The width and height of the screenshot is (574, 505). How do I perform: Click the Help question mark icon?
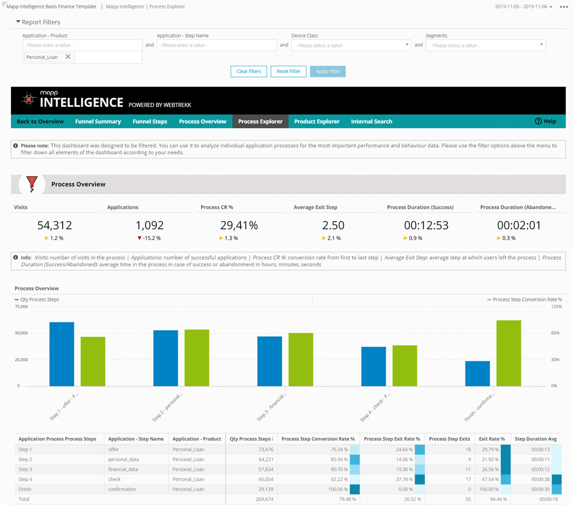click(538, 121)
